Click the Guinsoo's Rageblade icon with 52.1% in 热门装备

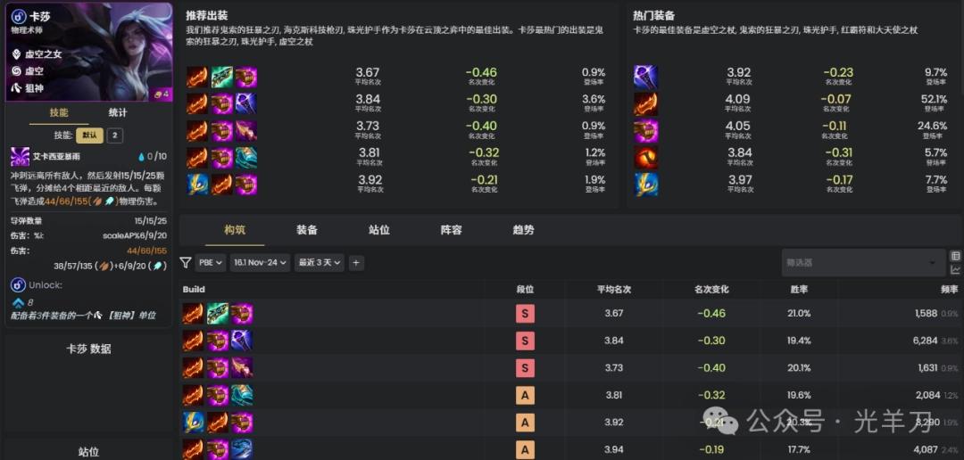pyautogui.click(x=645, y=103)
